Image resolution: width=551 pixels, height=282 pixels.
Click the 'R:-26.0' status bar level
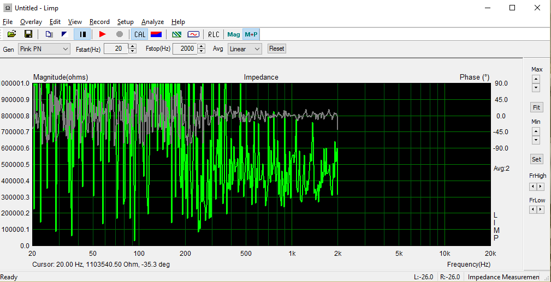(449, 277)
